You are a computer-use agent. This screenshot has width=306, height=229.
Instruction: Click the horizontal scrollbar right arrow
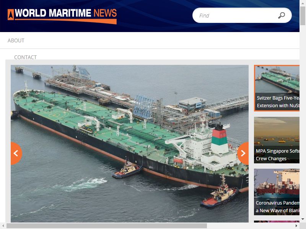pos(296,226)
